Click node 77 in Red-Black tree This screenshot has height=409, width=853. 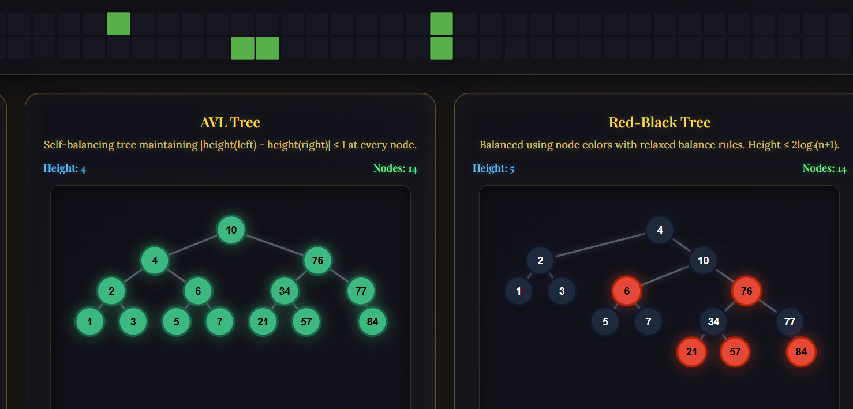tap(789, 321)
